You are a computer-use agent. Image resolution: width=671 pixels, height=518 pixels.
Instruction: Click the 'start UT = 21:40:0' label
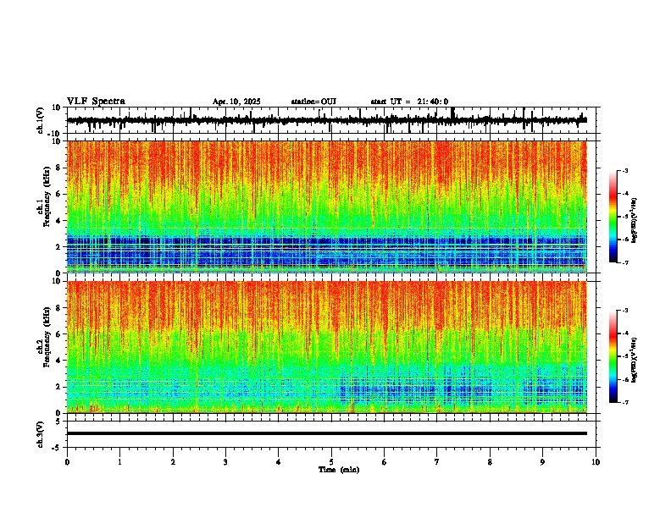click(x=409, y=102)
